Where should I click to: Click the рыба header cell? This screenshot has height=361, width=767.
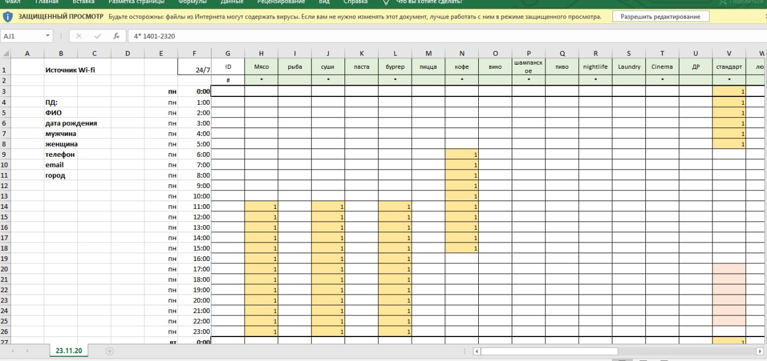[x=295, y=66]
